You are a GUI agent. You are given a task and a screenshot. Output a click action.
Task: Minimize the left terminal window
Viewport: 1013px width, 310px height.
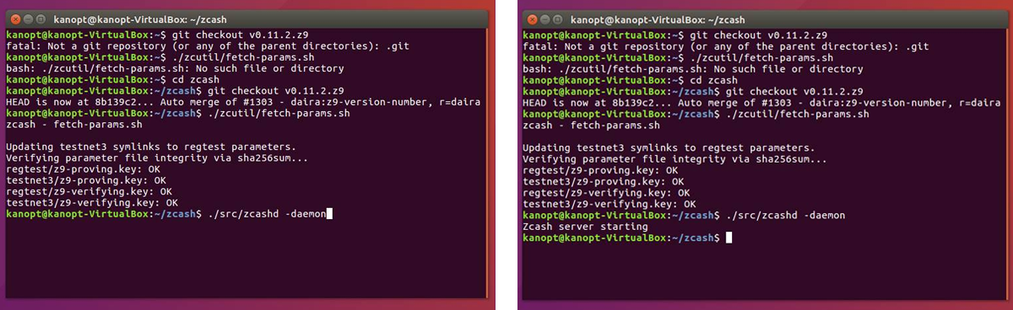click(29, 18)
